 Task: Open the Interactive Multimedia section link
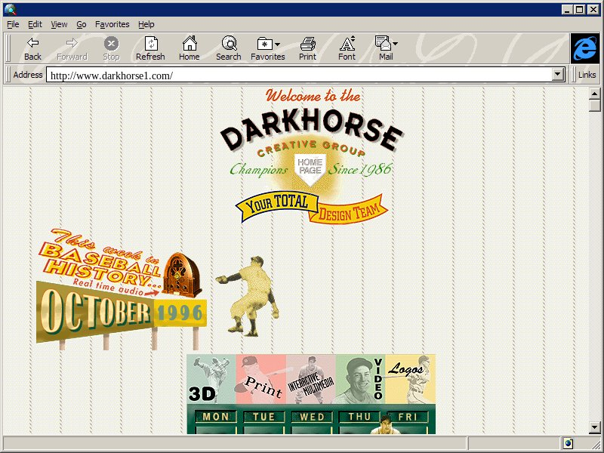pos(310,379)
